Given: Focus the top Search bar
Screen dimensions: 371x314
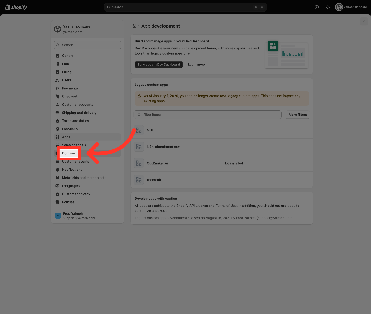Looking at the screenshot, I should [185, 7].
